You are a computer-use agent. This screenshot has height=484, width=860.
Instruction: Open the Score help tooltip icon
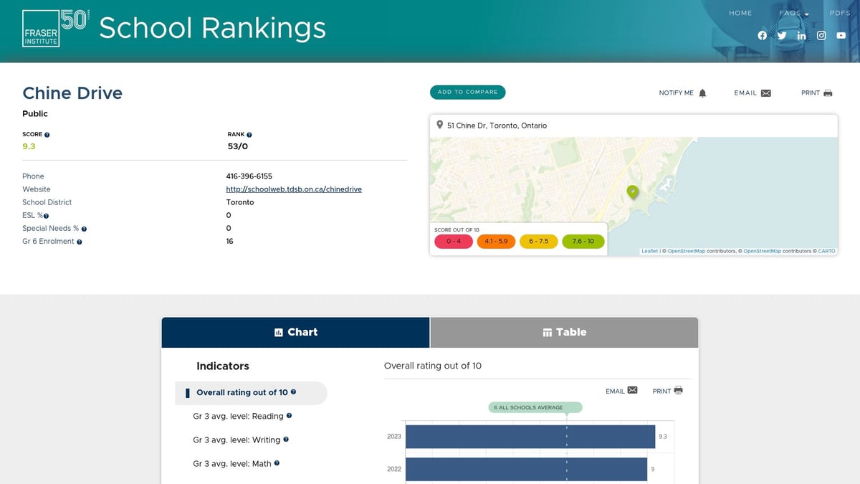click(47, 133)
